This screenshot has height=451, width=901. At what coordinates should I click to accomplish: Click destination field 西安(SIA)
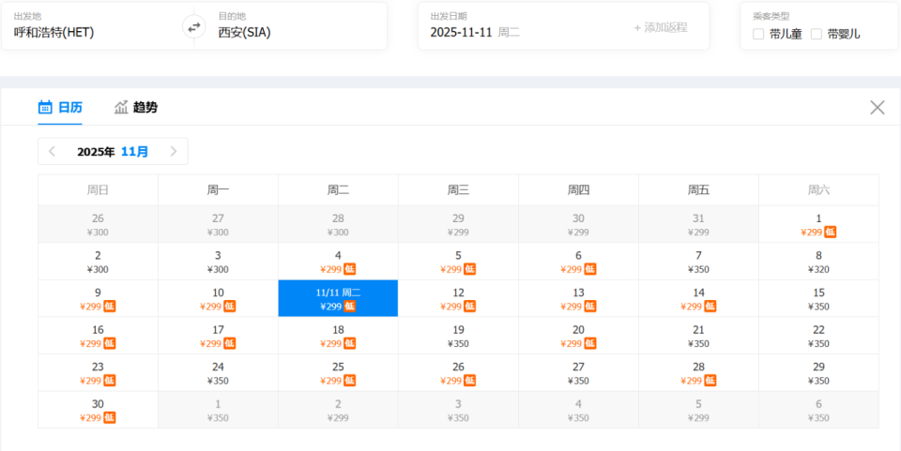click(282, 32)
